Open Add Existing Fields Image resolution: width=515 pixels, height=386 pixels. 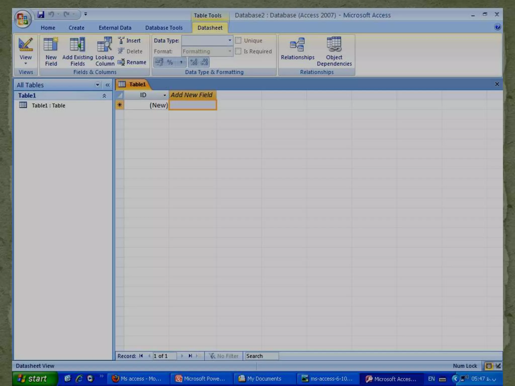coord(77,45)
